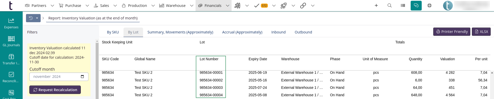Click the Expiry Date column header
Image resolution: width=494 pixels, height=99 pixels.
[258, 59]
